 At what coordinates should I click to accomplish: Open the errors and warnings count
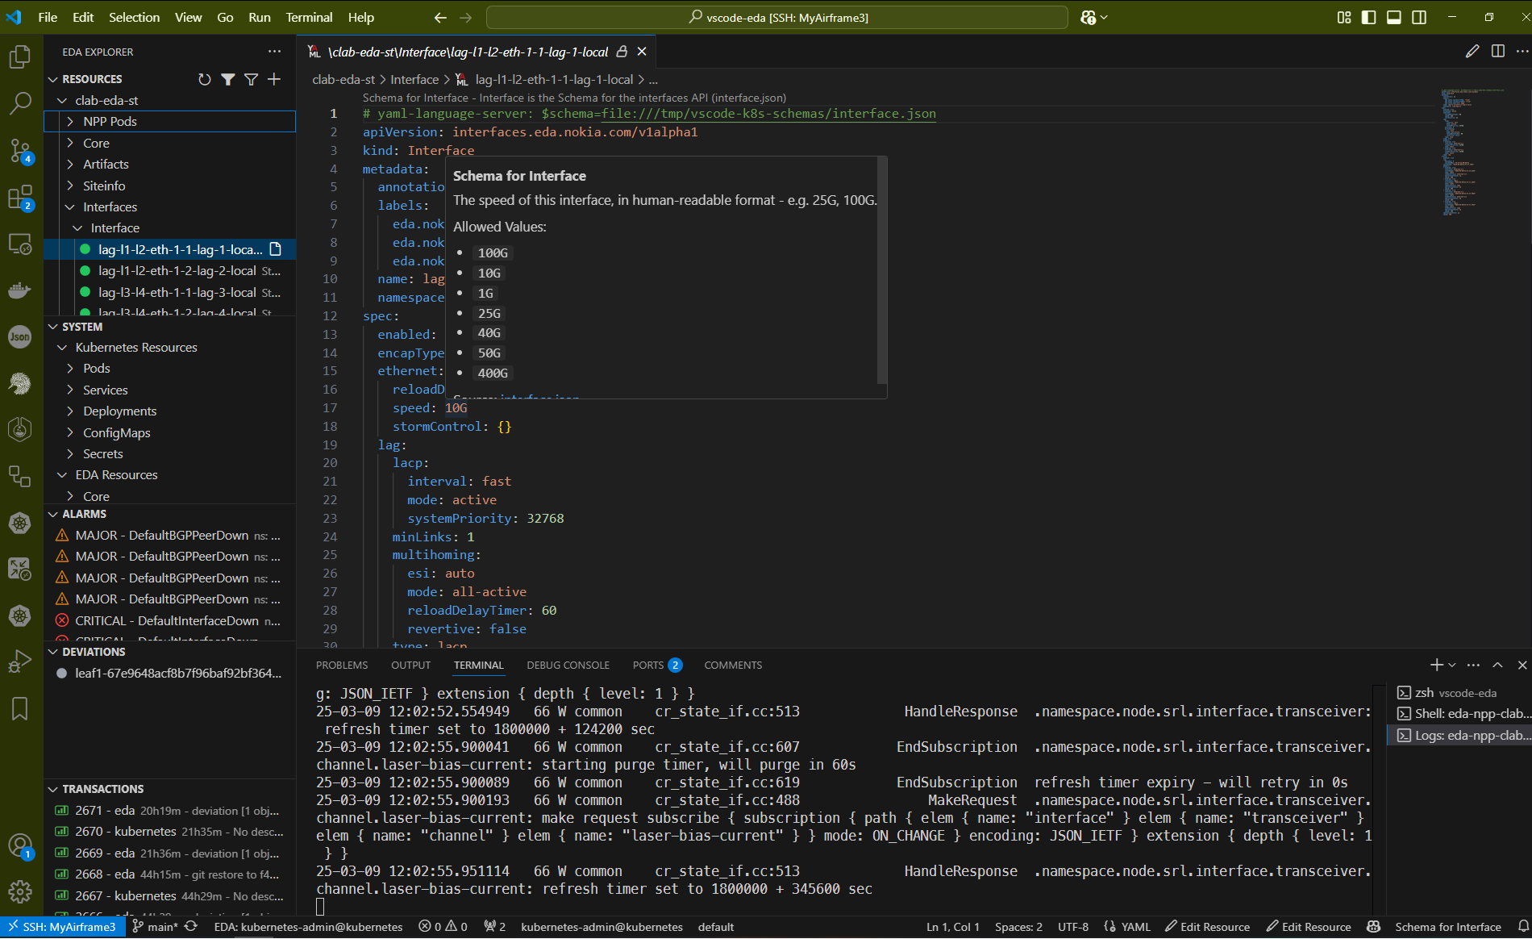(x=443, y=927)
